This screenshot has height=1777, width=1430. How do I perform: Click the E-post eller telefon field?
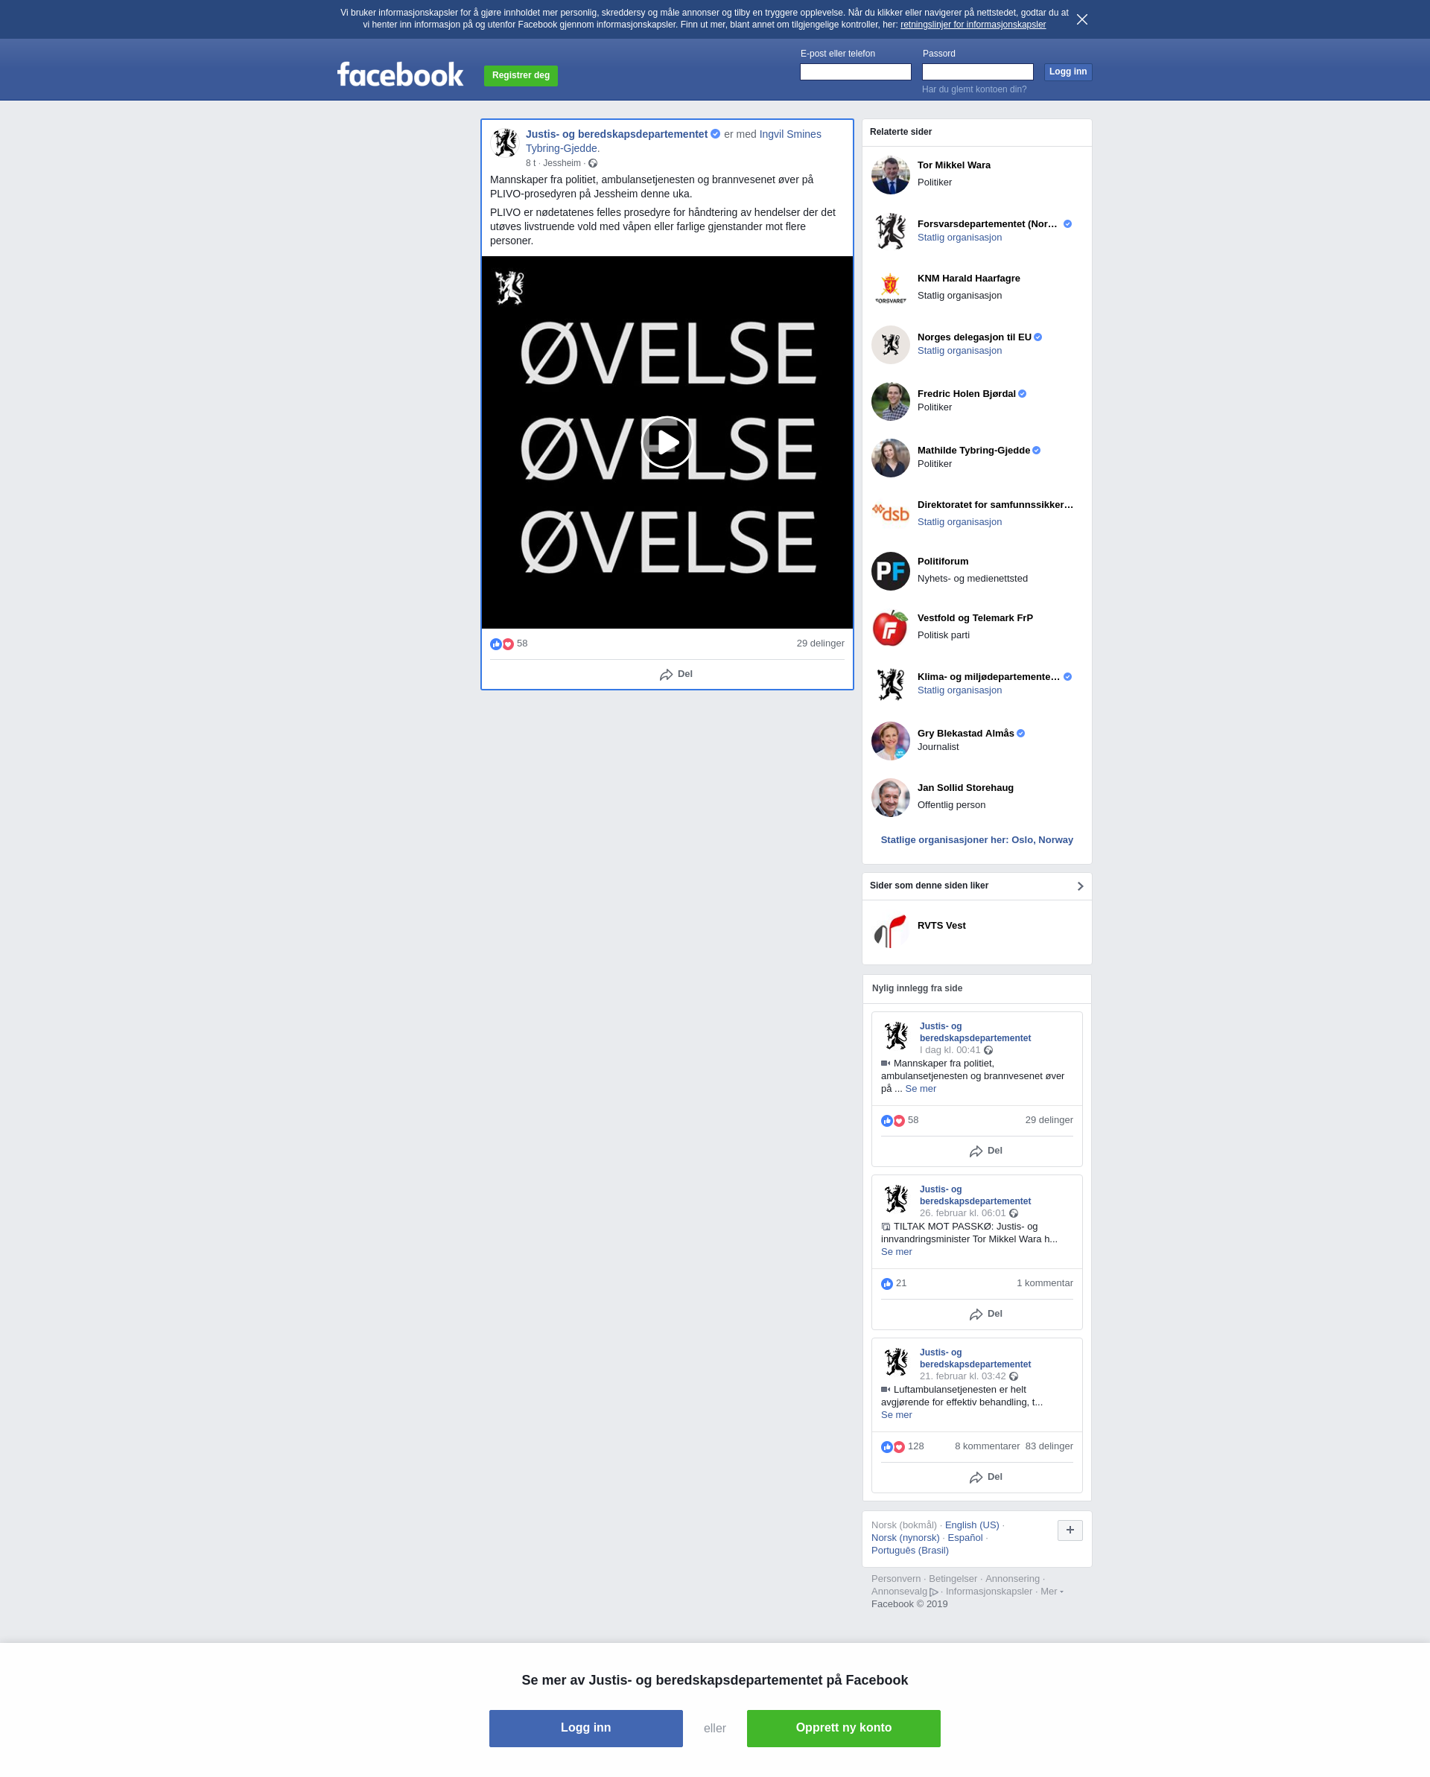click(x=855, y=71)
